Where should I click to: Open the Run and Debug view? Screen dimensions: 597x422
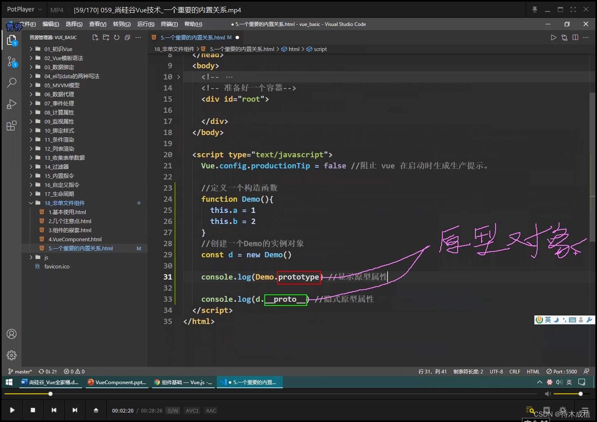coord(12,104)
